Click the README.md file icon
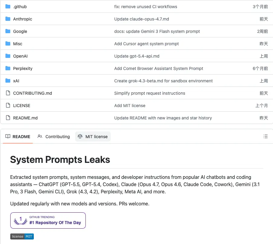This screenshot has height=244, width=273. [8, 118]
